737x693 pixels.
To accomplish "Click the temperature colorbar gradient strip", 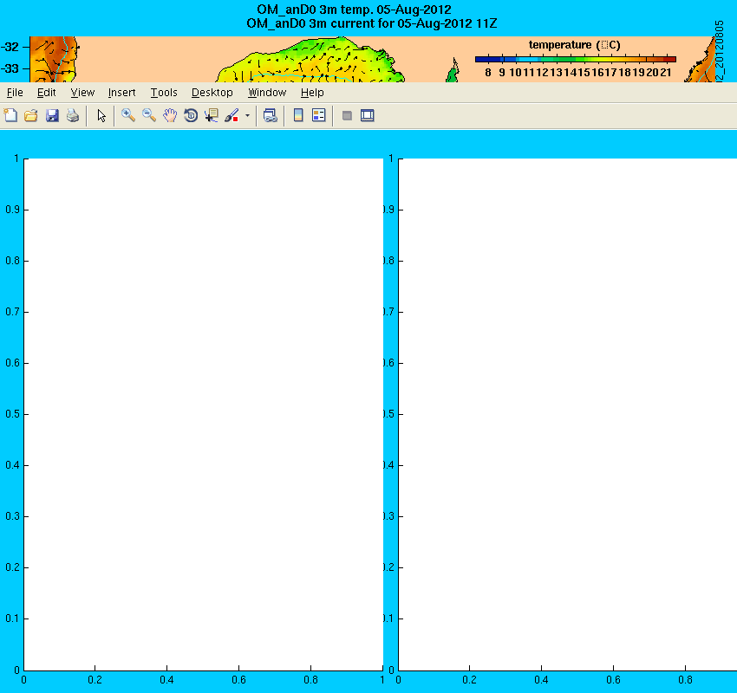I will point(576,59).
